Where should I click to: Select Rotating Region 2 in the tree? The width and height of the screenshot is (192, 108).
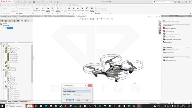coord(14,56)
